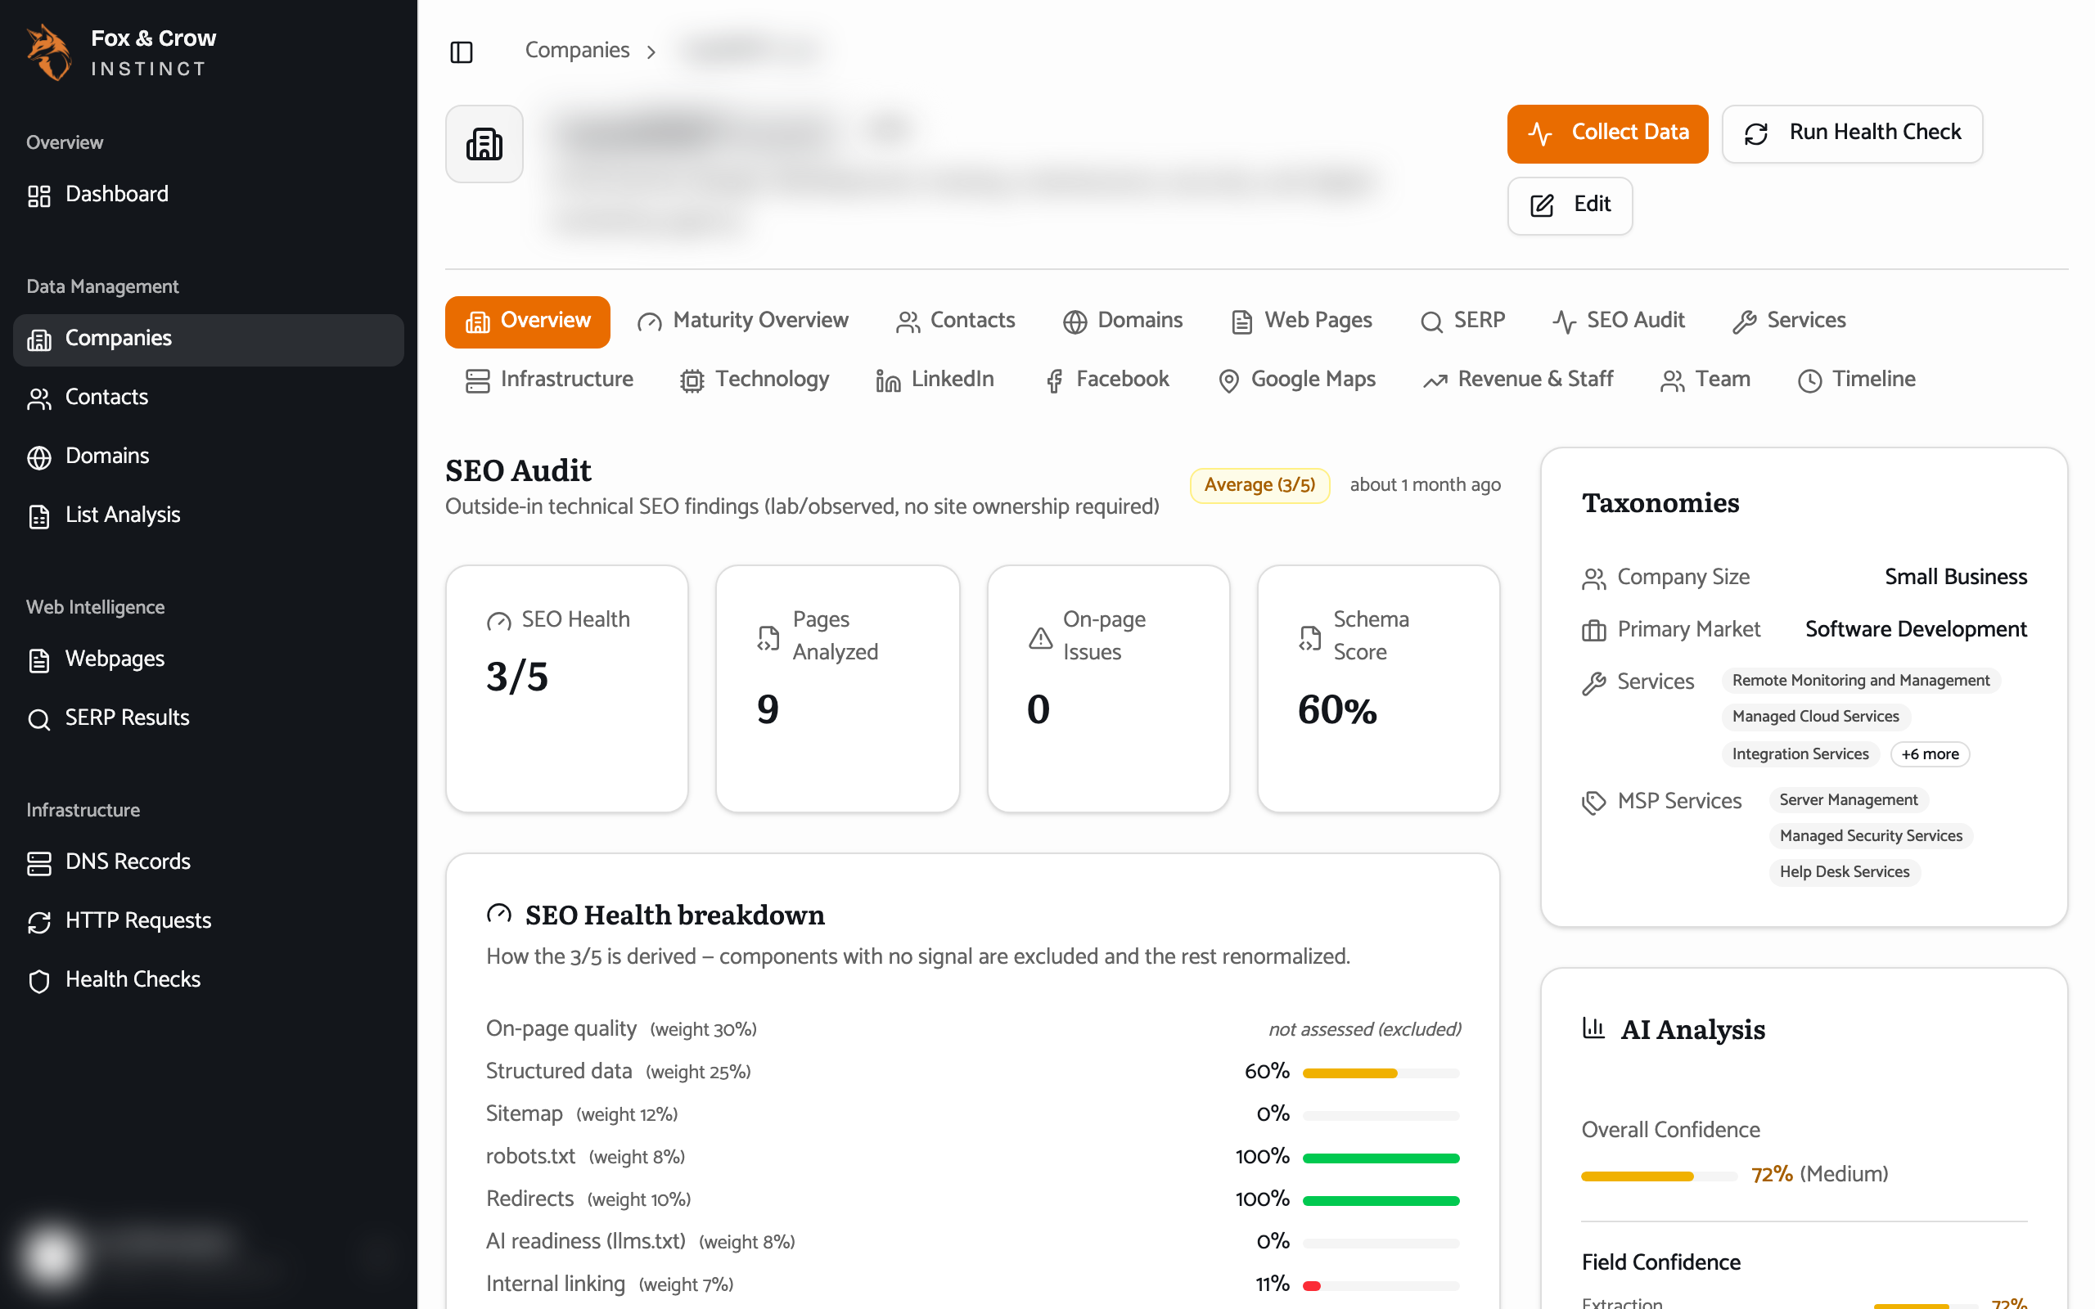Switch to the LinkedIn tab
The image size is (2095, 1309).
click(935, 381)
